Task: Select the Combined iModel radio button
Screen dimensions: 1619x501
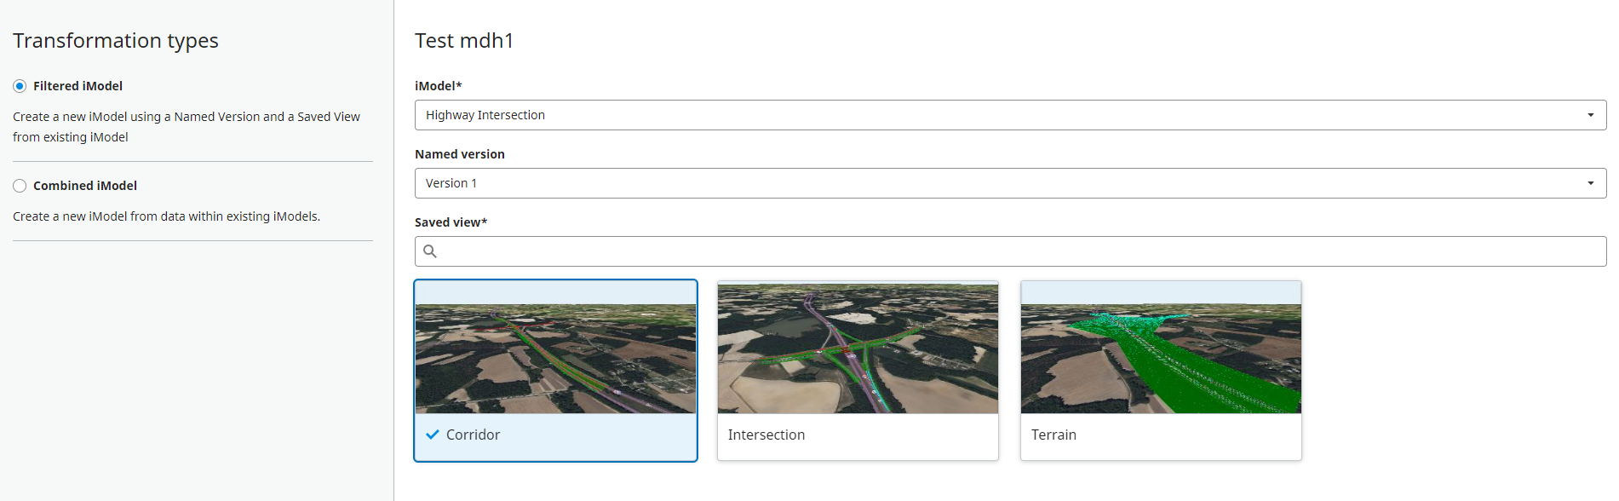Action: [x=20, y=186]
